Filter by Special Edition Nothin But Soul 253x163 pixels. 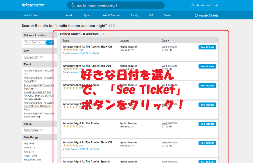[x=39, y=106]
